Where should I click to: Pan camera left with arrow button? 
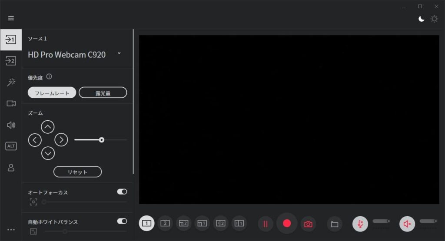[x=35, y=140]
